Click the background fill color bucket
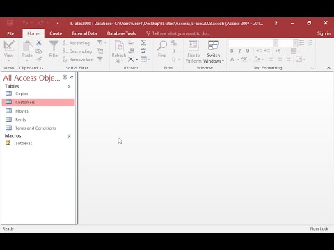This screenshot has height=250, width=334. [x=257, y=60]
